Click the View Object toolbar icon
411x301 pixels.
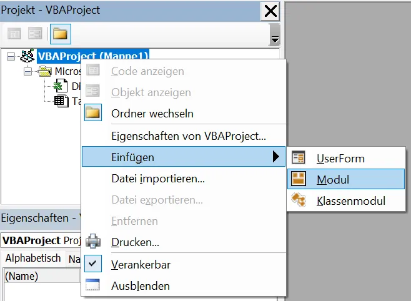click(x=35, y=34)
